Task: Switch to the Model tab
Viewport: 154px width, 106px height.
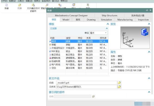Action: pos(66,20)
